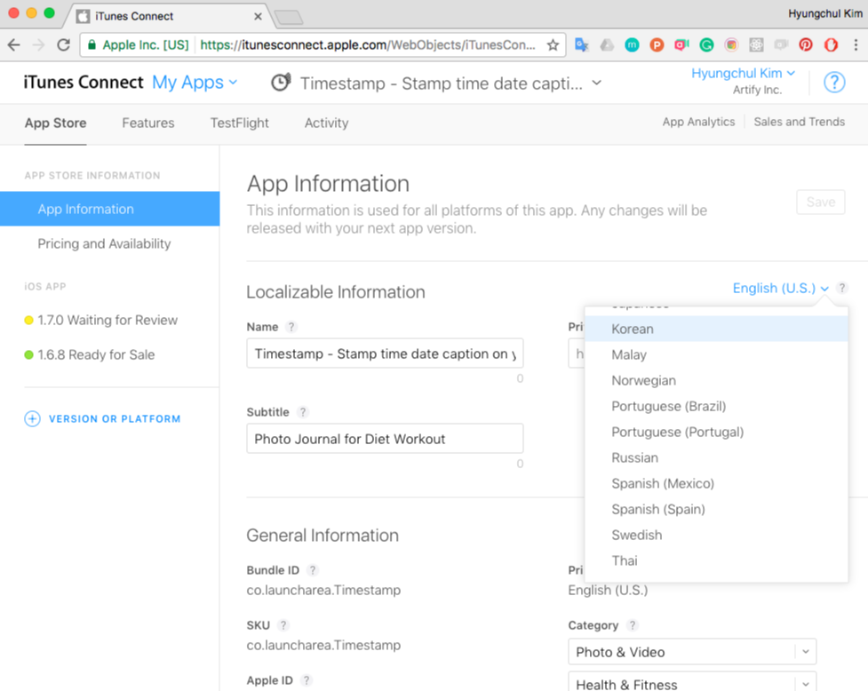Close the iTunes Connect browser tab
Image resolution: width=868 pixels, height=691 pixels.
(258, 17)
